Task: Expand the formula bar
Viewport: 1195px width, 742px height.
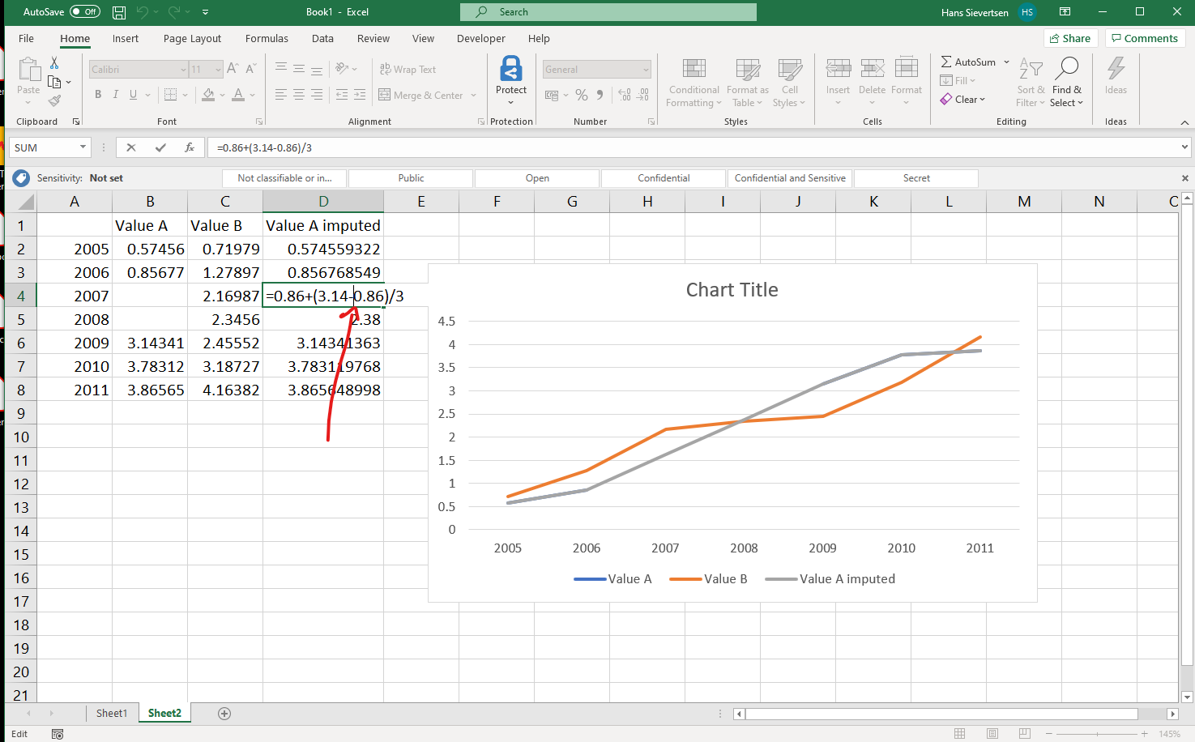Action: 1184,147
